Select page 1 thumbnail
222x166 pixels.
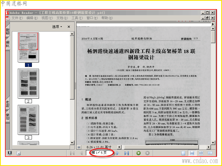(28, 47)
